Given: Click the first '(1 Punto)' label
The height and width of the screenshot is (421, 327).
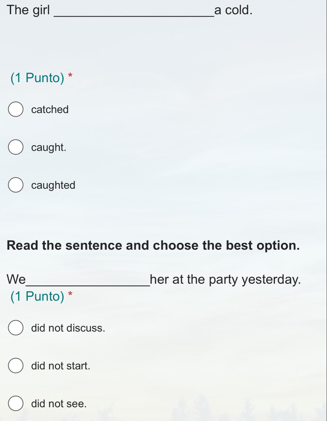Looking at the screenshot, I should (x=37, y=78).
